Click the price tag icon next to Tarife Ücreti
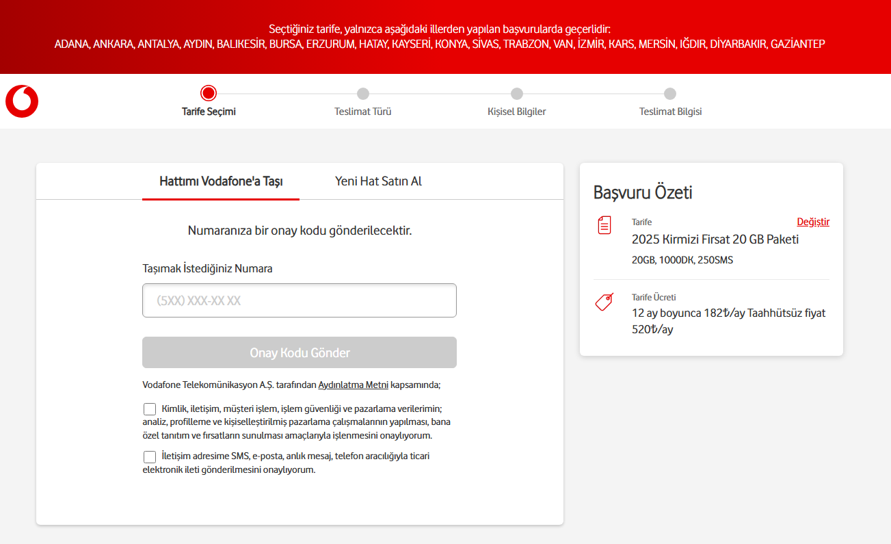The image size is (891, 544). tap(604, 302)
